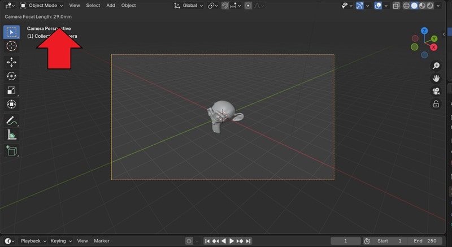Viewport: 452px width, 247px height.
Task: Select the Move tool
Action: pyautogui.click(x=11, y=62)
